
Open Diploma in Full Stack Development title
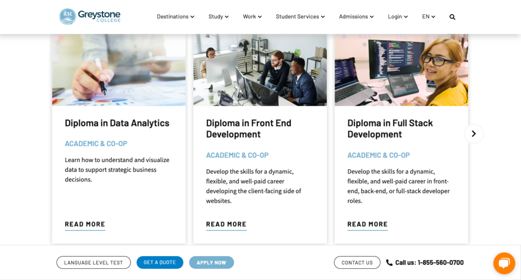pos(390,129)
